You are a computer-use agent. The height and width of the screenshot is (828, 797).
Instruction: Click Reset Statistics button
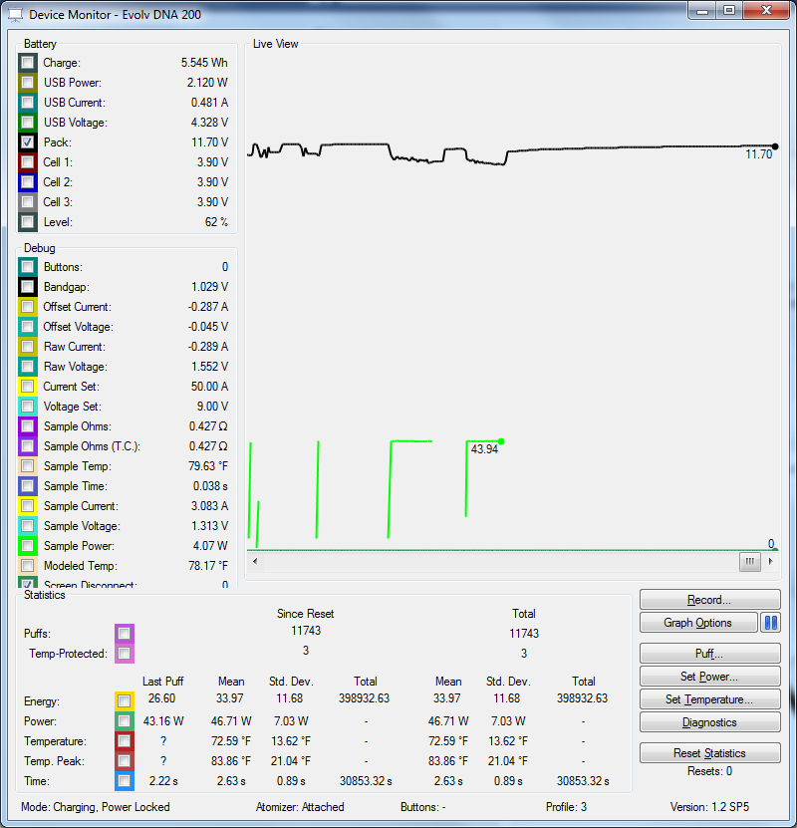709,753
